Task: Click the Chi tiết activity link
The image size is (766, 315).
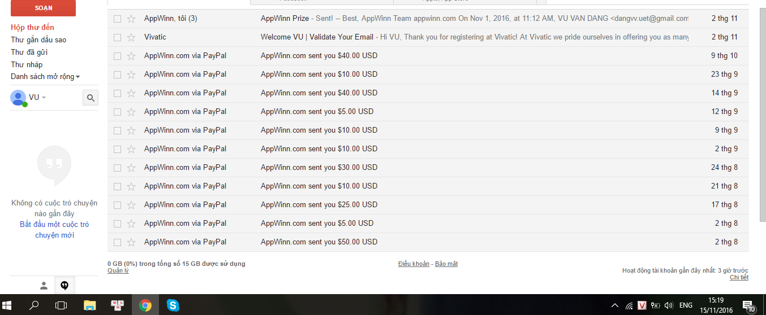Action: (x=739, y=278)
